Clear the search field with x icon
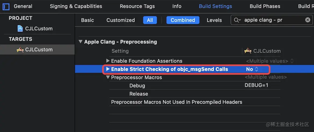Screen dimensions: 314x132 tap(308, 20)
